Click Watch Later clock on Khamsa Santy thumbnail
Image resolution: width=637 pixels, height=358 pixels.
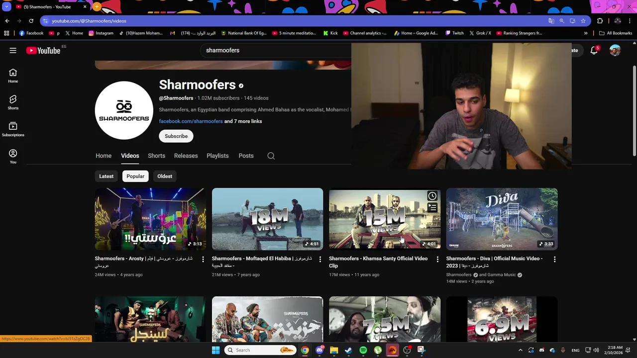[x=432, y=196]
